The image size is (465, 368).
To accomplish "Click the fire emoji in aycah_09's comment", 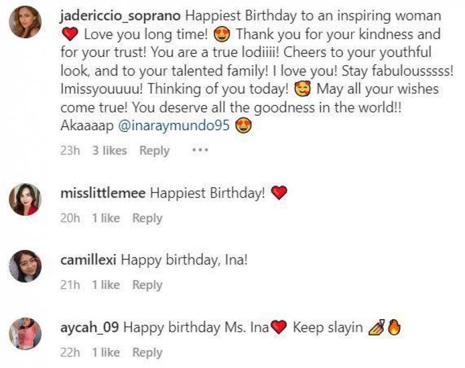I will (394, 327).
